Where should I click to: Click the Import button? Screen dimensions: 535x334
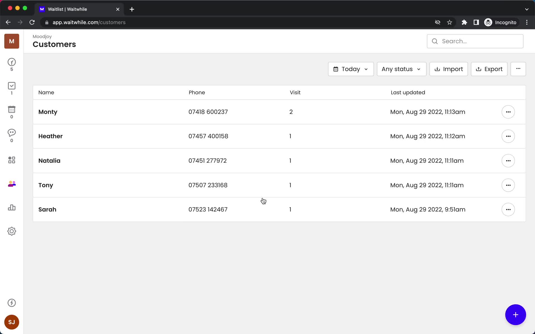(449, 69)
